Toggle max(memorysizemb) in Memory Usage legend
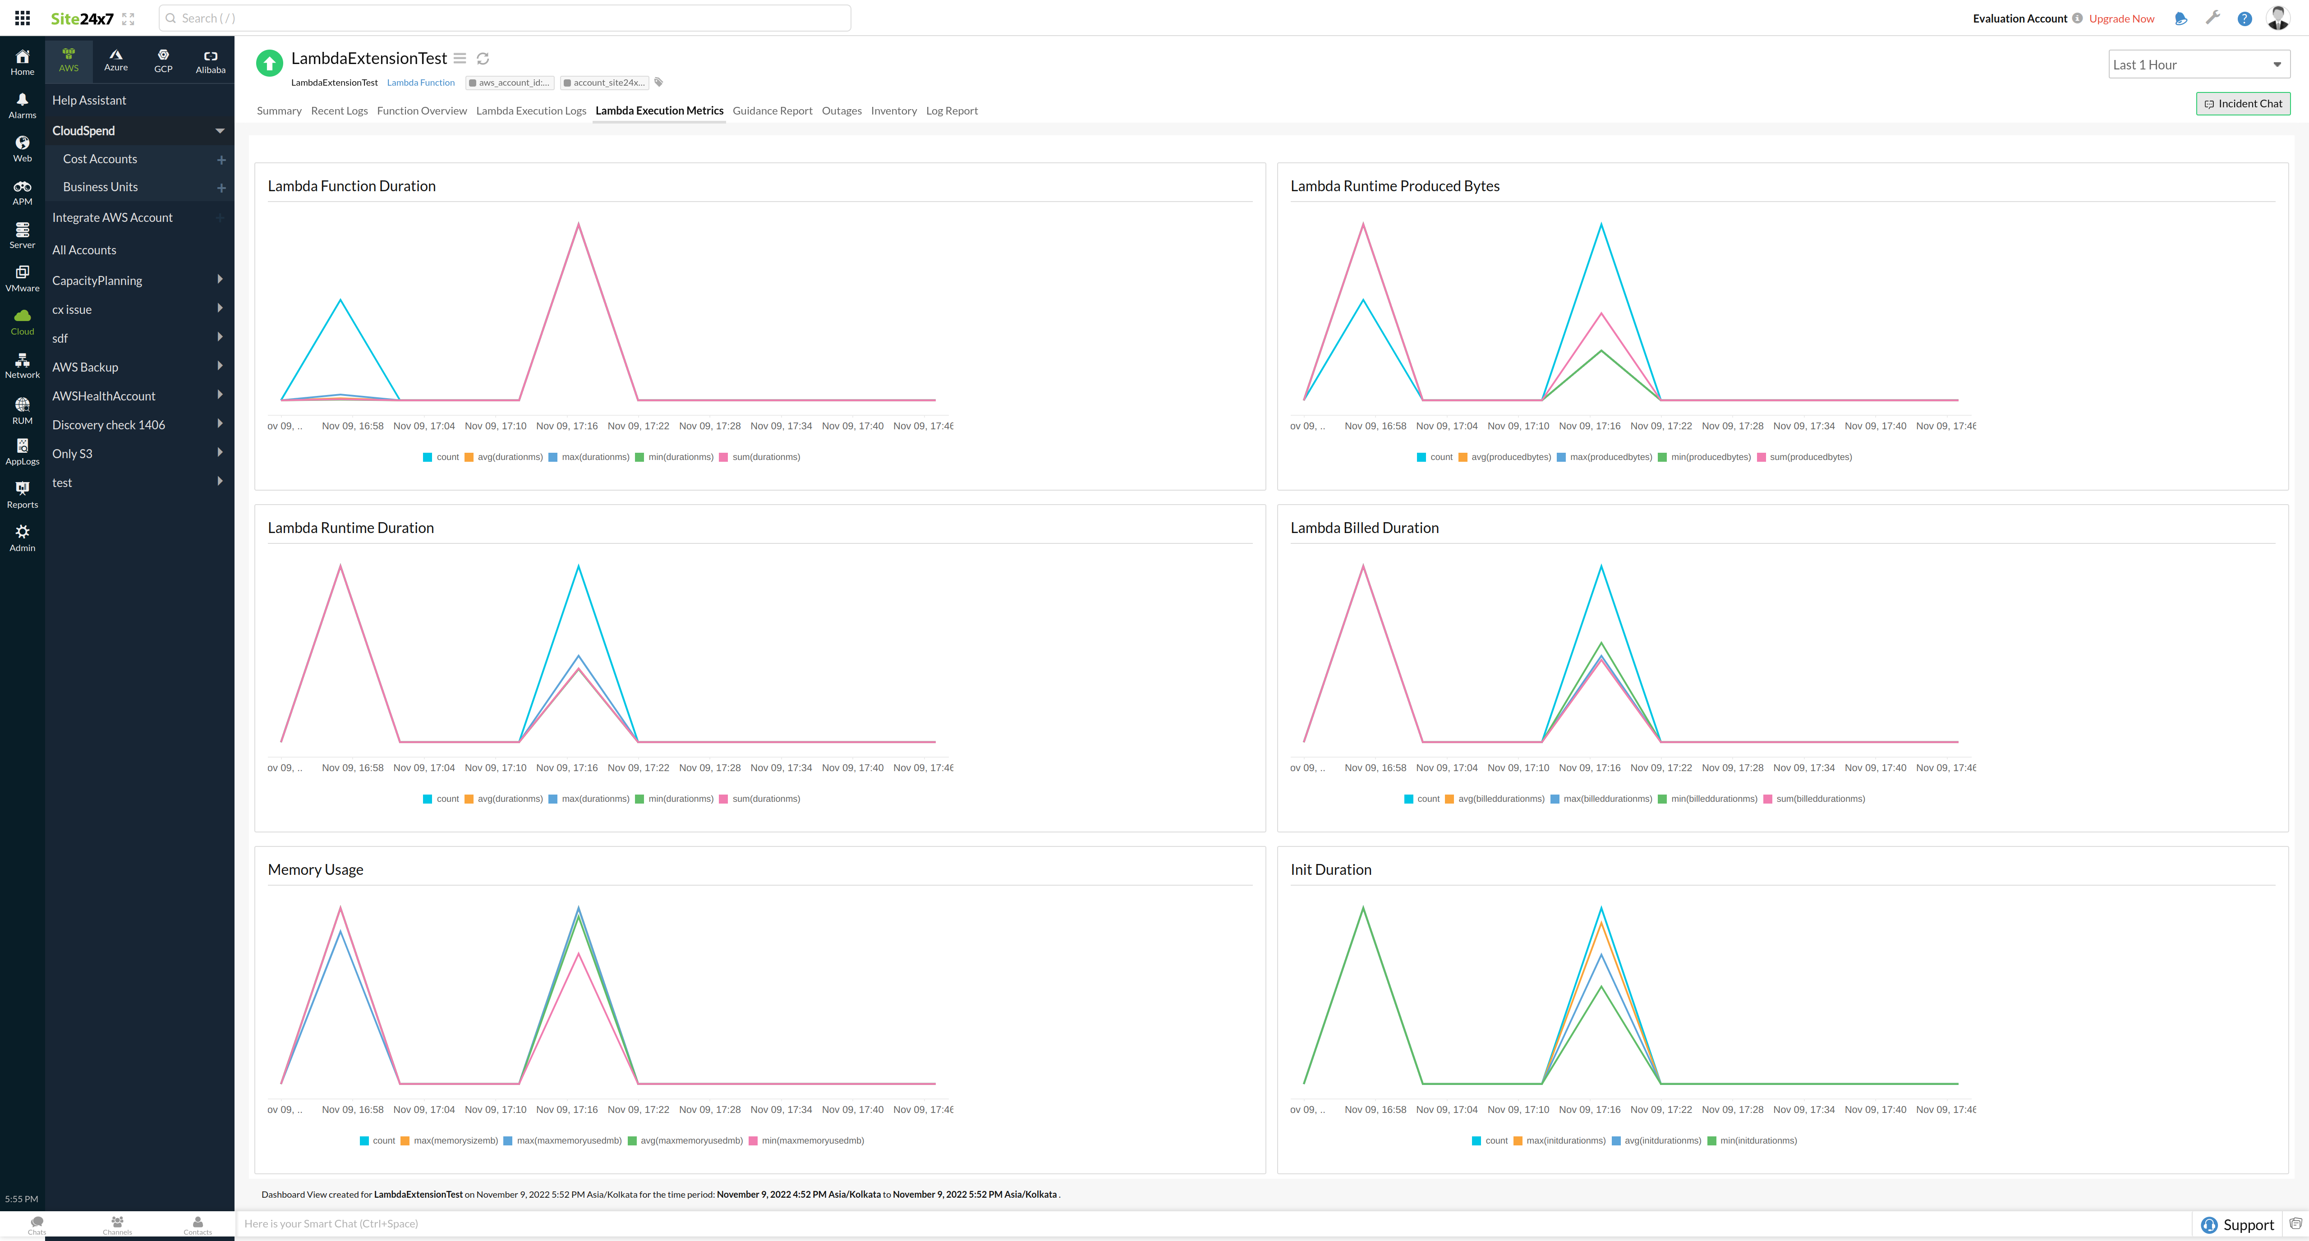Image resolution: width=2309 pixels, height=1241 pixels. (x=448, y=1140)
